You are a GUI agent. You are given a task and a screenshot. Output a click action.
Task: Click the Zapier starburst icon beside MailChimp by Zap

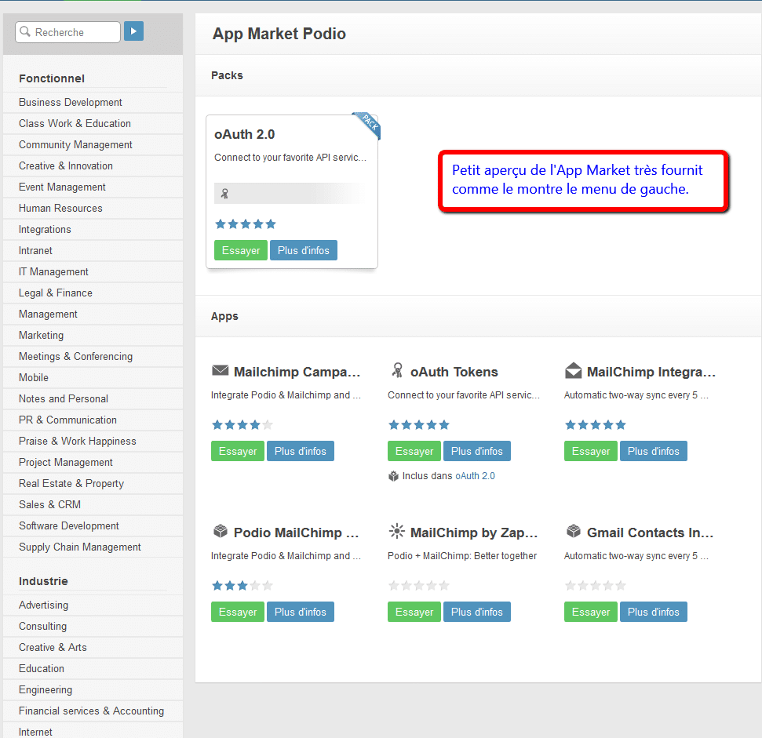point(396,531)
